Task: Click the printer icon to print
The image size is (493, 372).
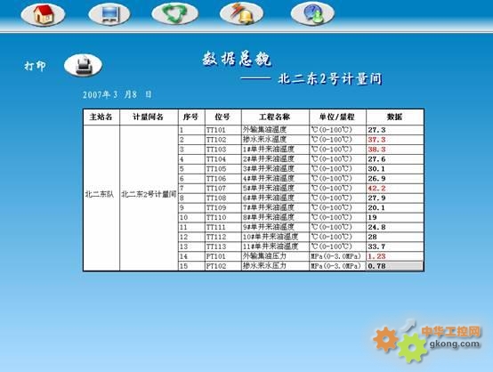Action: pyautogui.click(x=84, y=65)
